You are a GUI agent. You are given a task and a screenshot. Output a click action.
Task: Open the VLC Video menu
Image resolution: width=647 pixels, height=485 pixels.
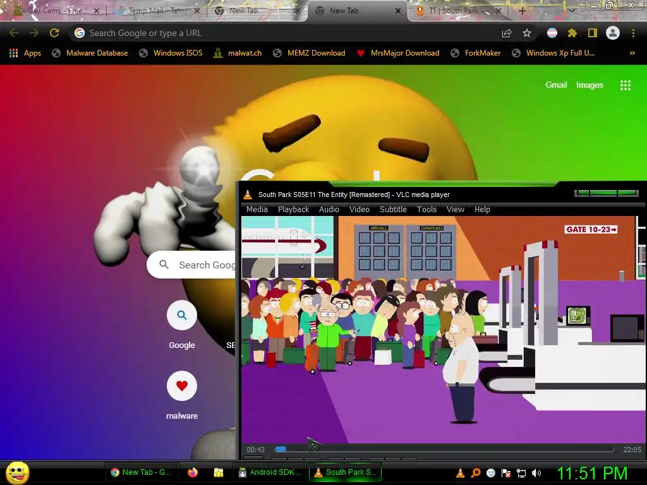(x=360, y=210)
